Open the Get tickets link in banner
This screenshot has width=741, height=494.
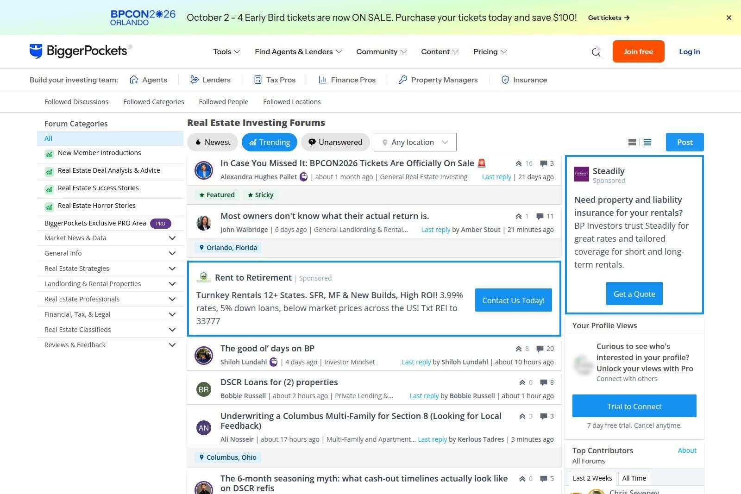[x=609, y=18]
